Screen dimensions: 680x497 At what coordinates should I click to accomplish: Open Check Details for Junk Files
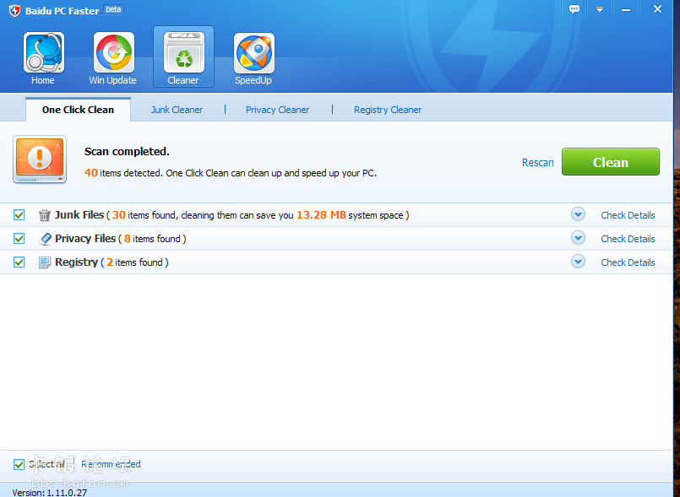[x=628, y=215]
